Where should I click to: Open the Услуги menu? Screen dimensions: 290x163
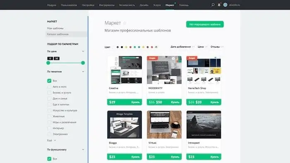(x=157, y=5)
